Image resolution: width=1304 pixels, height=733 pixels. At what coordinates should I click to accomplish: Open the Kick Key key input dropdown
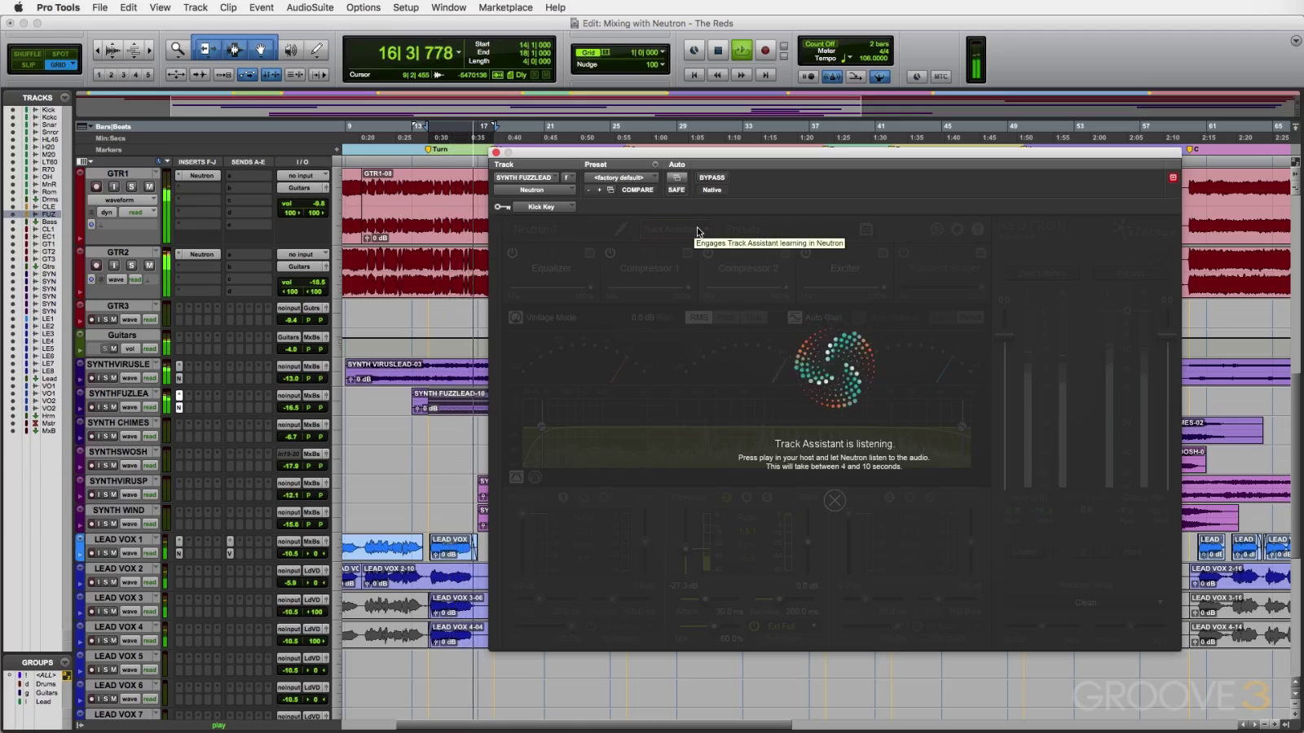(544, 207)
